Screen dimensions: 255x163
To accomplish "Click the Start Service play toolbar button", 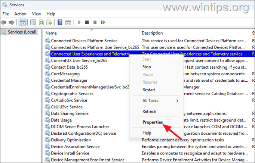I will coord(79,22).
